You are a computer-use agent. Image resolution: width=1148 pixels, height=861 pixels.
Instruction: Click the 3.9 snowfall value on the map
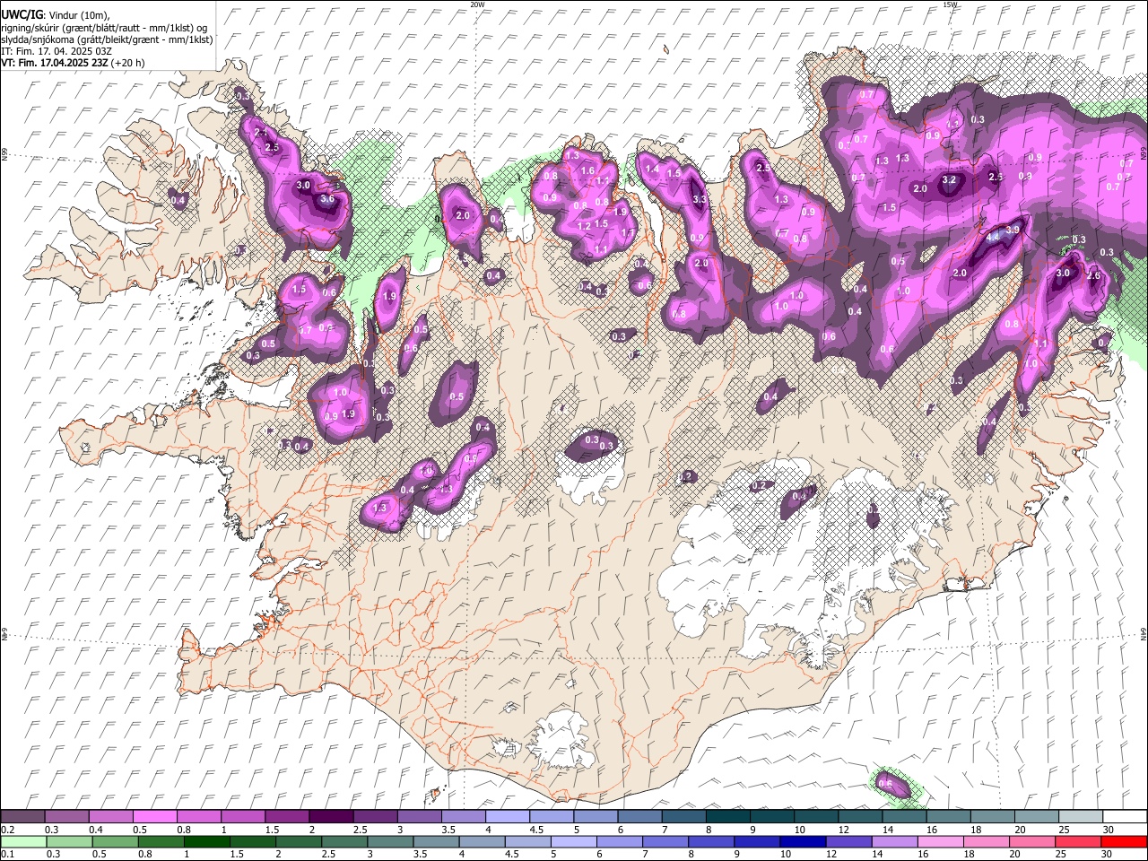1013,230
